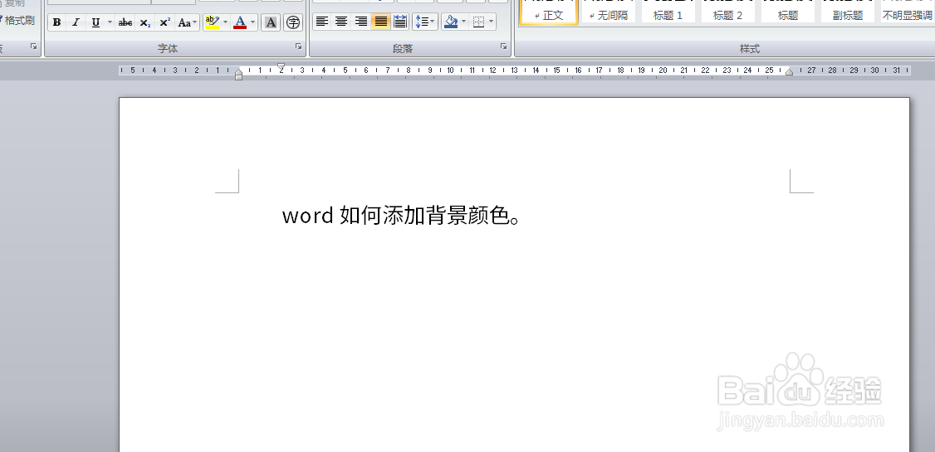Open the Change Case (Aa) menu
Screen dimensions: 935x452
(x=187, y=22)
